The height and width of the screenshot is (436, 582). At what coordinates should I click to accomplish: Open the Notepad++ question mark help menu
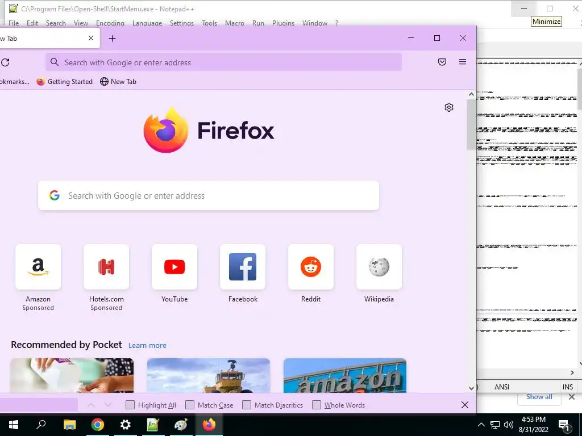pos(336,23)
